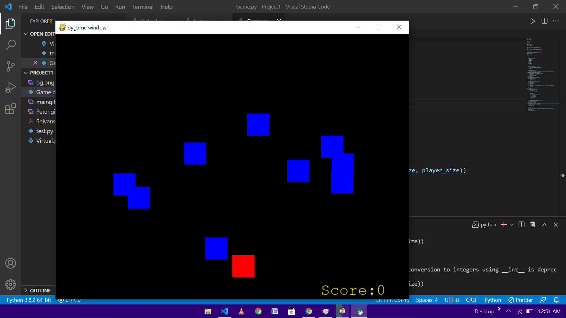Screen dimensions: 566x318
Task: Open the Manage gear icon
Action: (x=10, y=284)
